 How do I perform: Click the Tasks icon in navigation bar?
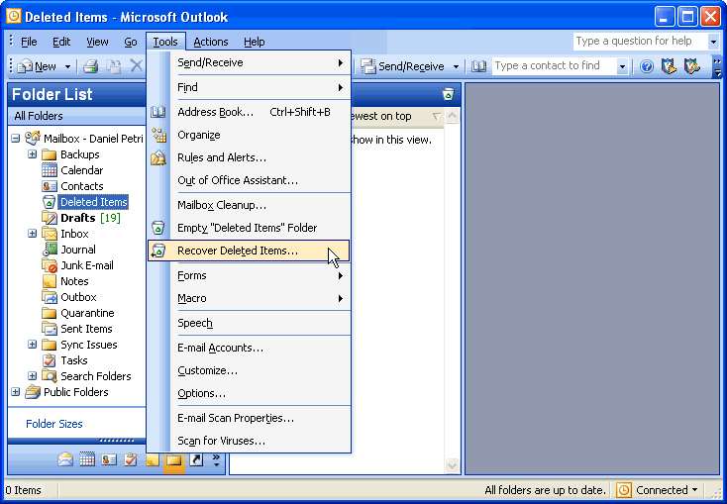pos(131,459)
